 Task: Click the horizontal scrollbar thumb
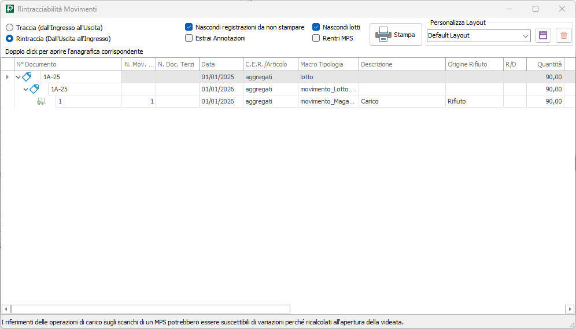tap(150, 309)
